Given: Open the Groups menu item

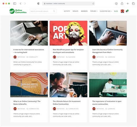Looking at the screenshot, I should click(x=75, y=11).
